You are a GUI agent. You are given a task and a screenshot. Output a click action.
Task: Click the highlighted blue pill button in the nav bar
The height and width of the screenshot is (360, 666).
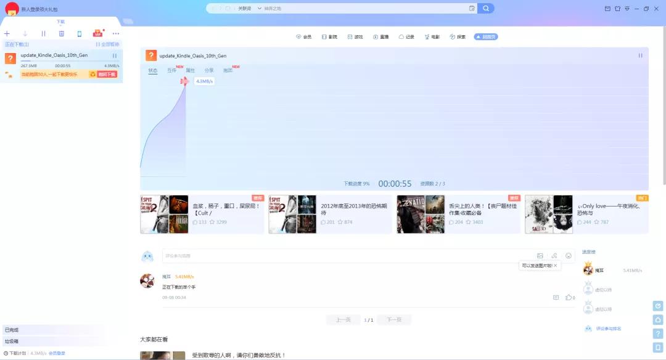pyautogui.click(x=486, y=37)
